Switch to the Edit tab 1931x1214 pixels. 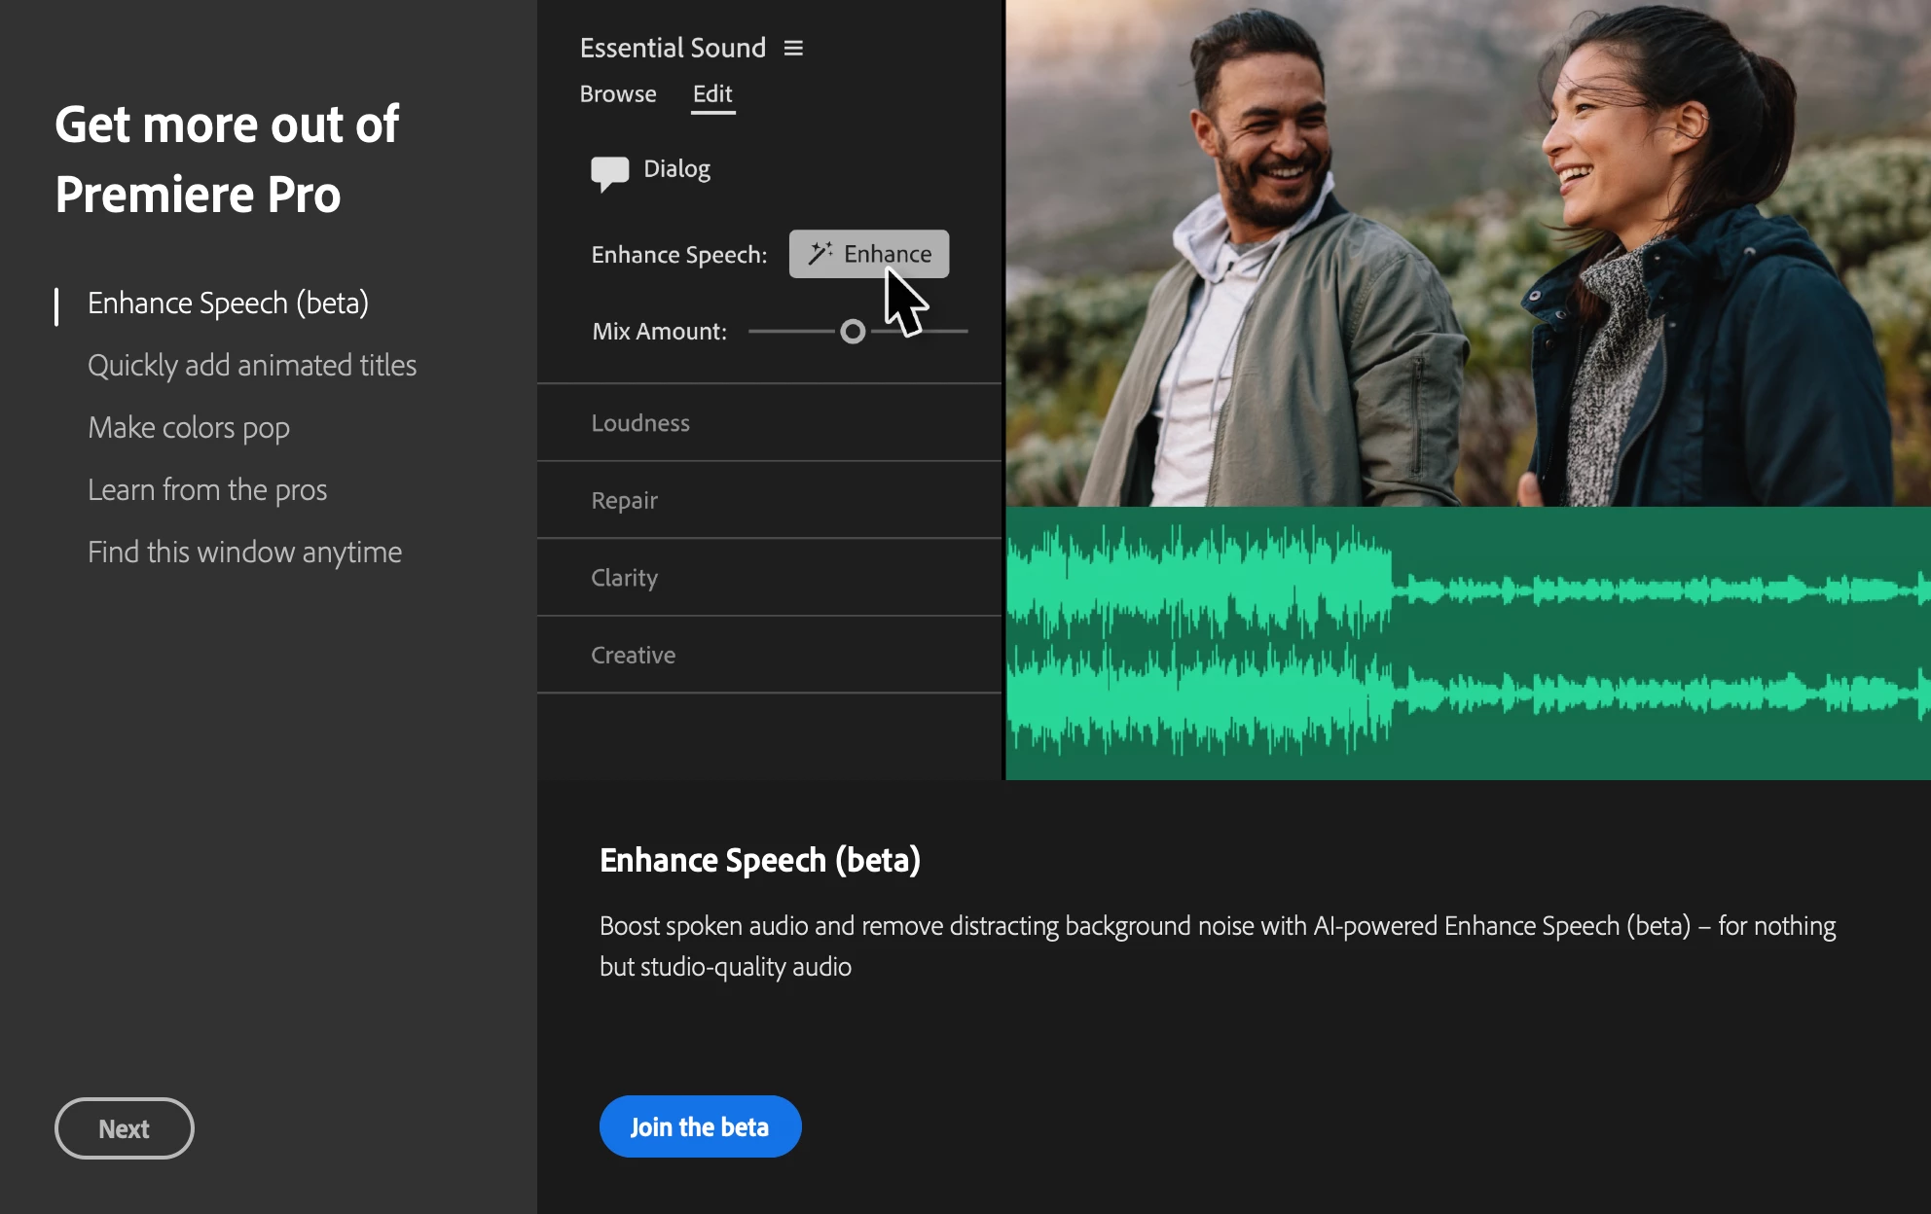point(712,94)
